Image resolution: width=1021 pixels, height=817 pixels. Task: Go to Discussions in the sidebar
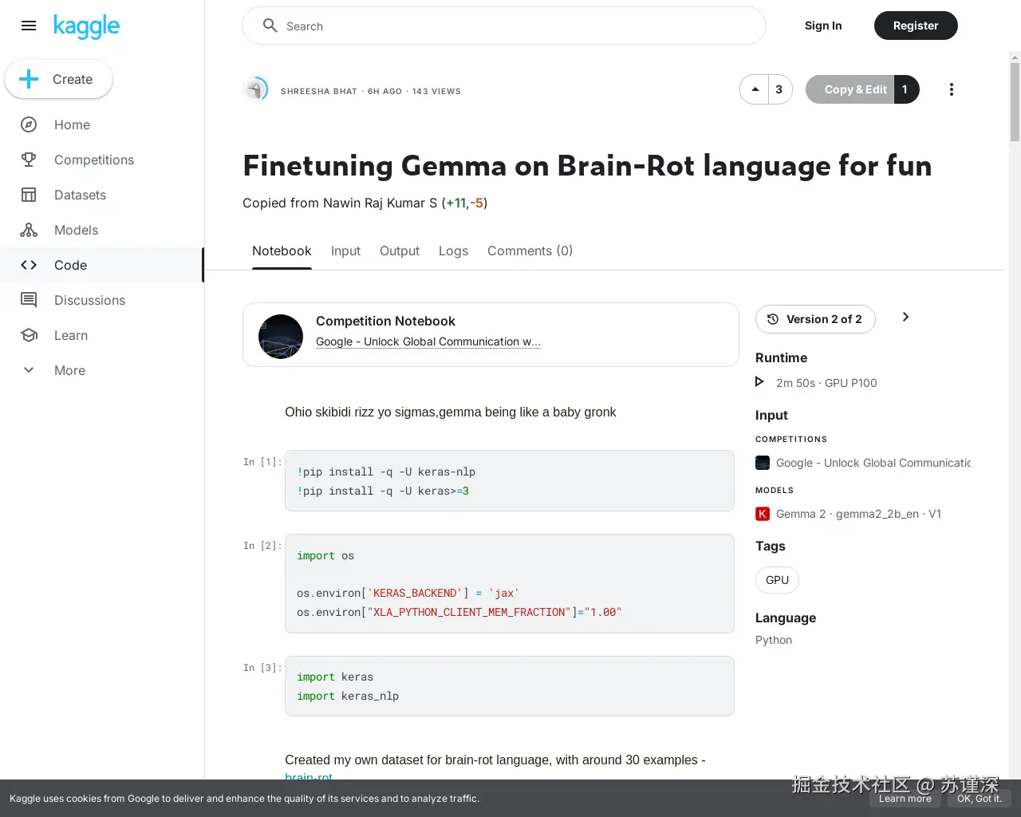click(89, 300)
